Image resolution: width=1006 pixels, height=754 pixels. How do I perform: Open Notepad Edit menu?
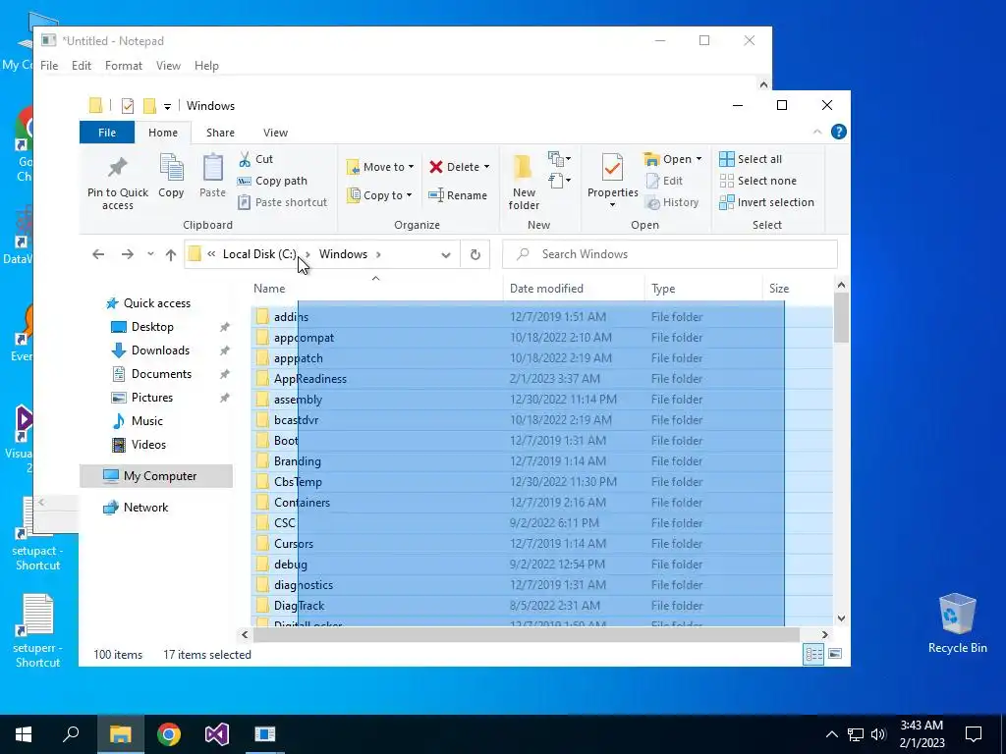pyautogui.click(x=82, y=66)
